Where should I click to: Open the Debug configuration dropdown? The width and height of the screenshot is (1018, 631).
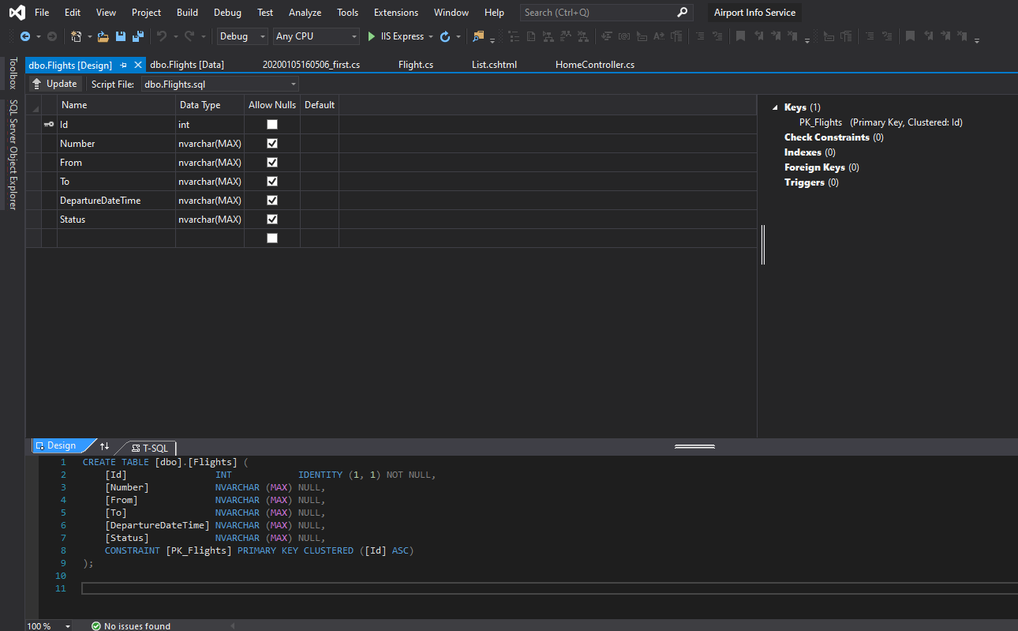click(242, 36)
